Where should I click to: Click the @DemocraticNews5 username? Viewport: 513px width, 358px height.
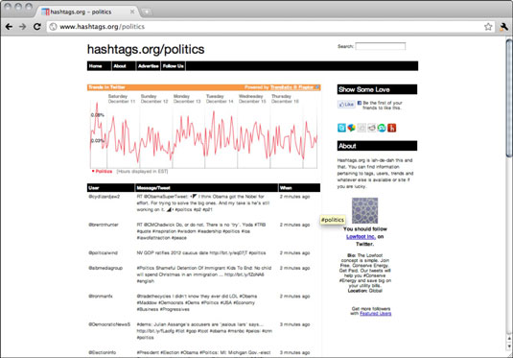click(109, 324)
